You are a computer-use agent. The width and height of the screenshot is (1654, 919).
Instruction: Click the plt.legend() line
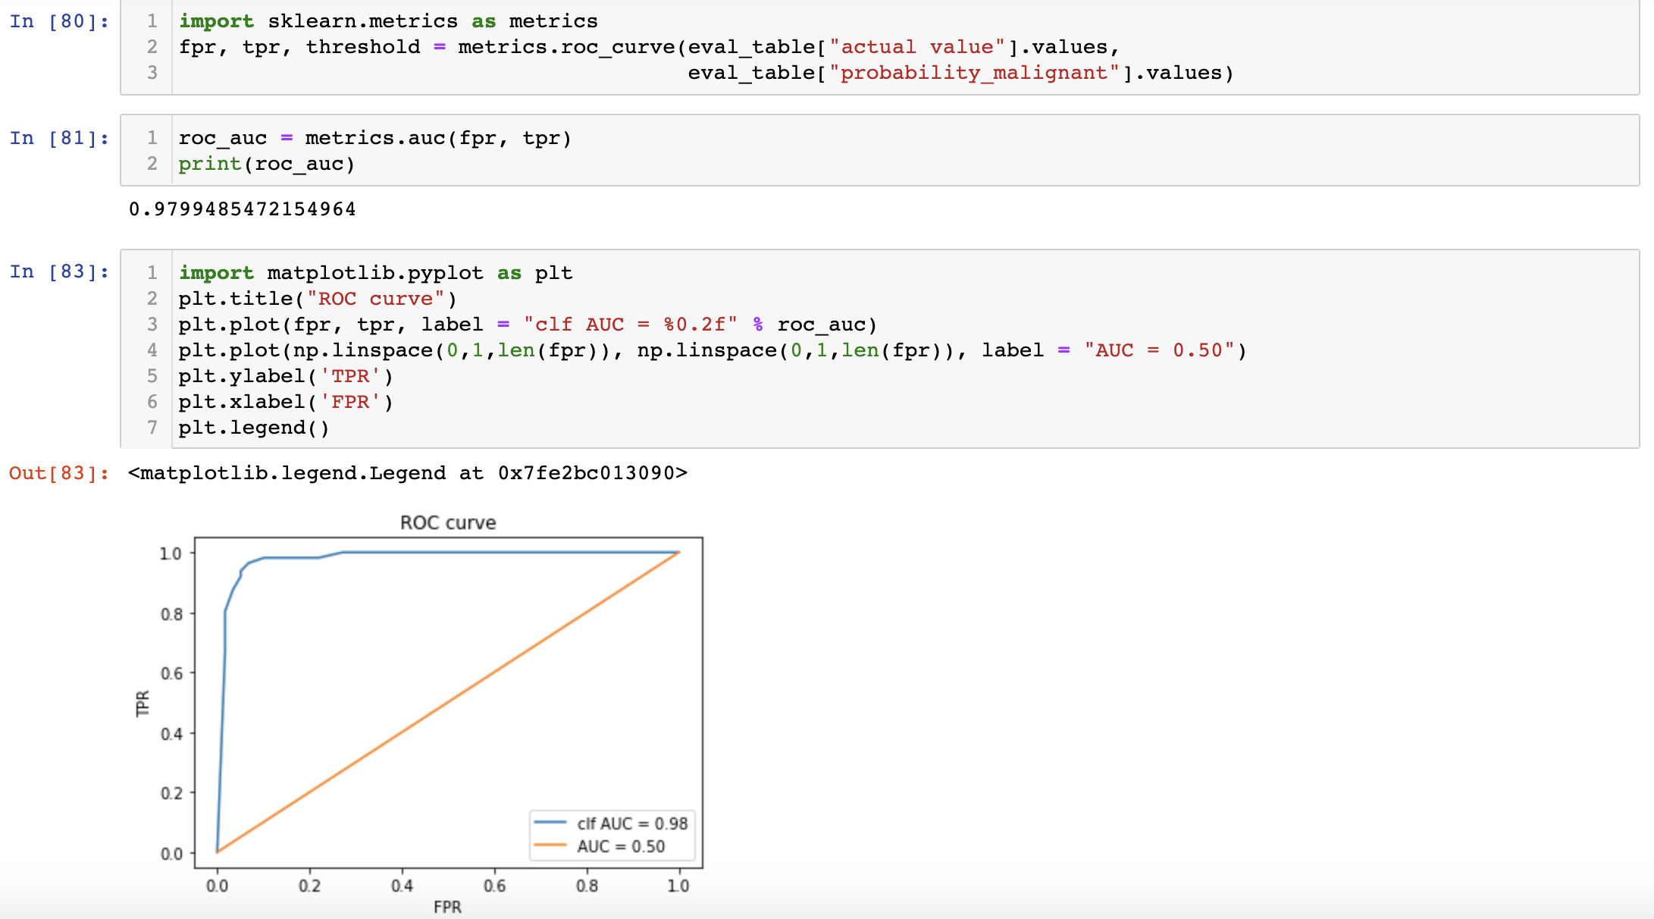click(252, 427)
